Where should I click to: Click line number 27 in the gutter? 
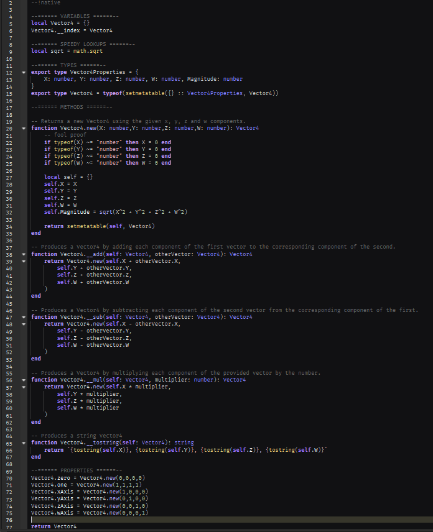(x=9, y=178)
